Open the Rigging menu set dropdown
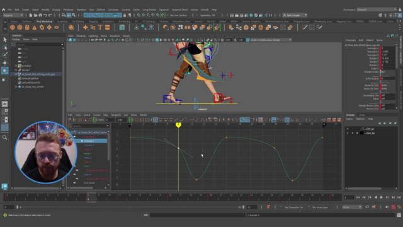The width and height of the screenshot is (403, 227). pos(13,15)
